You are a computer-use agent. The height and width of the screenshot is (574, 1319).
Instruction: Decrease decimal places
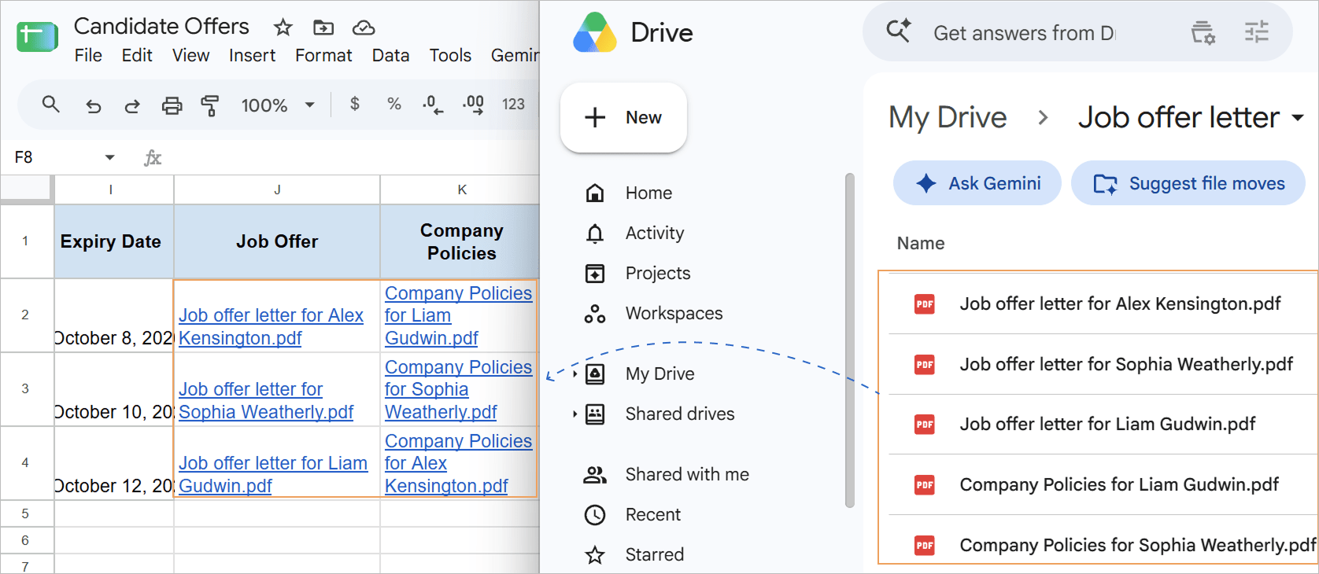(433, 105)
